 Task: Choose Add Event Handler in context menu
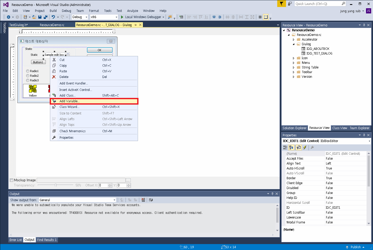[x=94, y=83]
